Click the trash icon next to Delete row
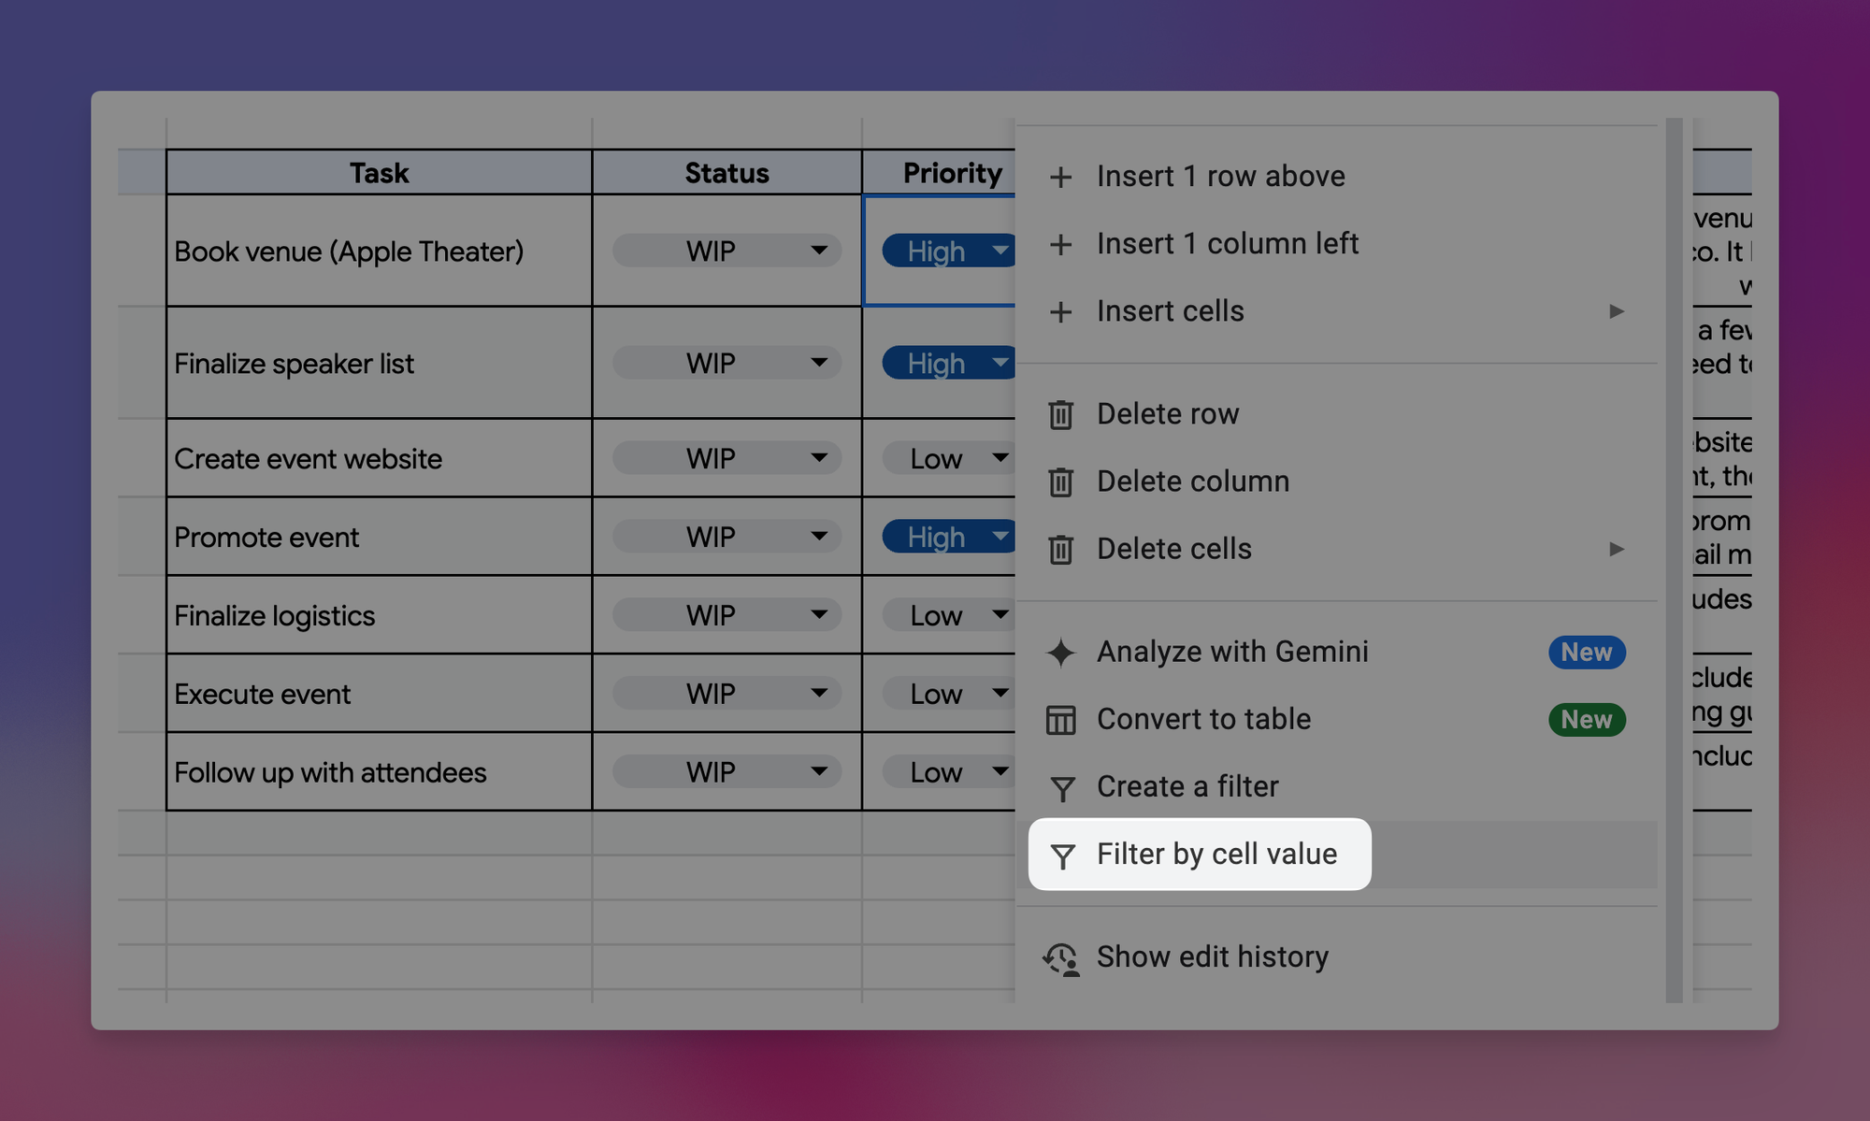The height and width of the screenshot is (1121, 1870). click(x=1060, y=414)
